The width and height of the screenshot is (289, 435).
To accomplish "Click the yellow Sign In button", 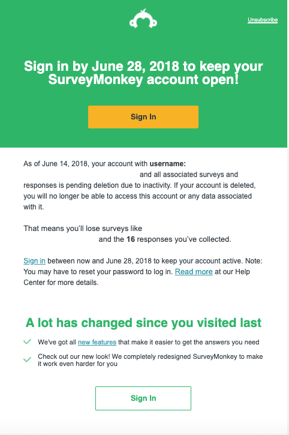I will (143, 117).
